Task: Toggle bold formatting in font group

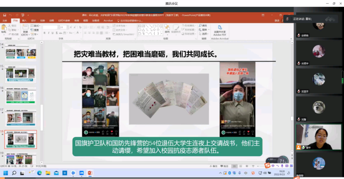Action: pyautogui.click(x=44, y=33)
